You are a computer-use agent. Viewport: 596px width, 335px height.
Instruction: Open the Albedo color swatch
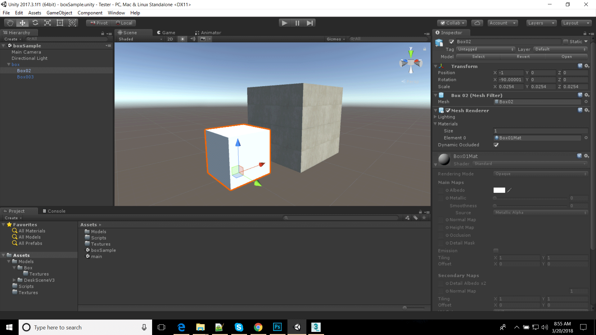coord(499,190)
